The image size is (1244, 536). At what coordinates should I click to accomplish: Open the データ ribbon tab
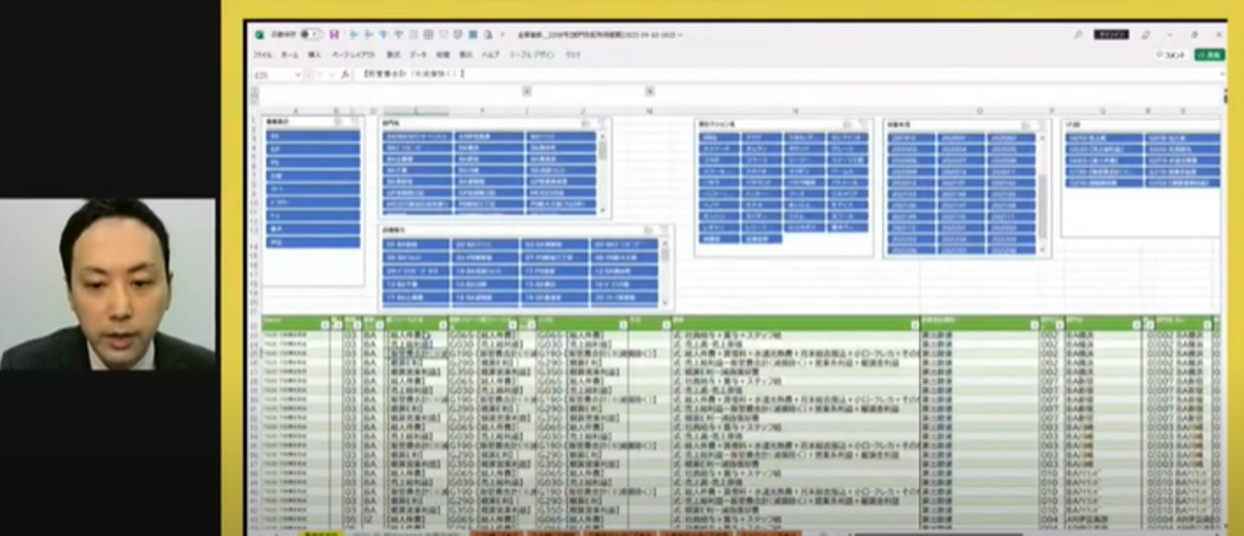(418, 54)
